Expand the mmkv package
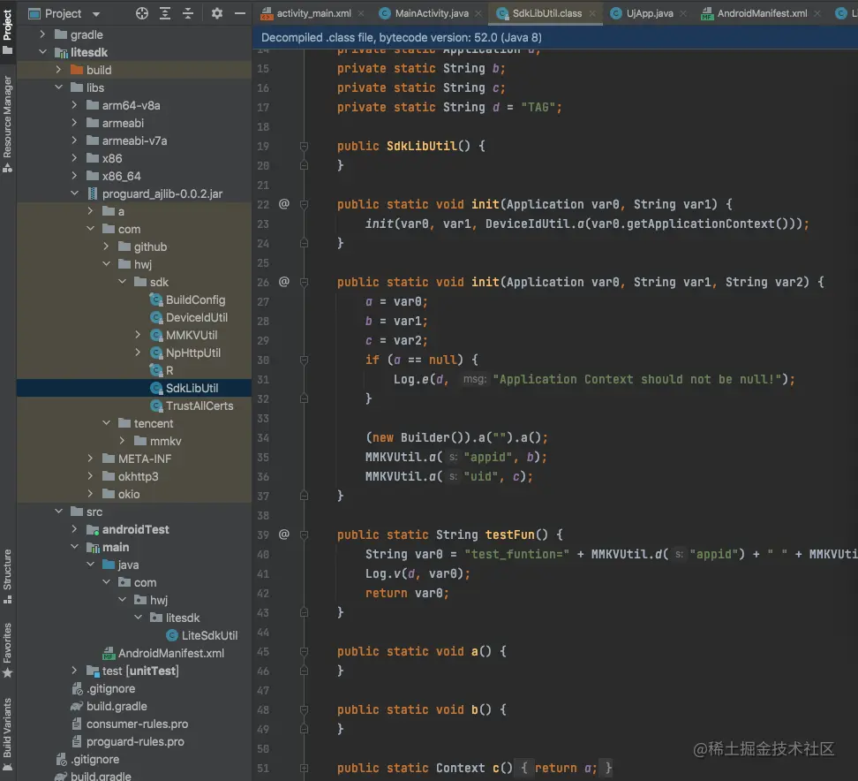Viewport: 858px width, 781px height. [122, 441]
